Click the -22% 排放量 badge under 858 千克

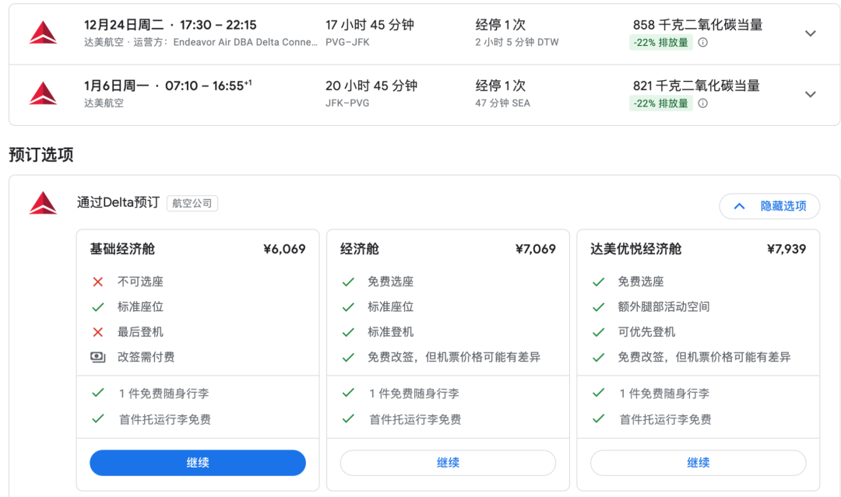661,42
